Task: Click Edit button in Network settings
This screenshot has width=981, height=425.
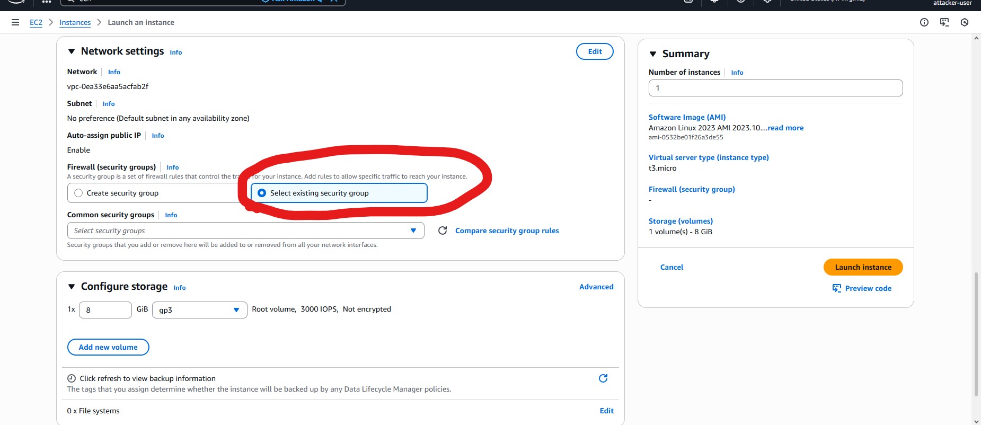Action: [x=595, y=51]
